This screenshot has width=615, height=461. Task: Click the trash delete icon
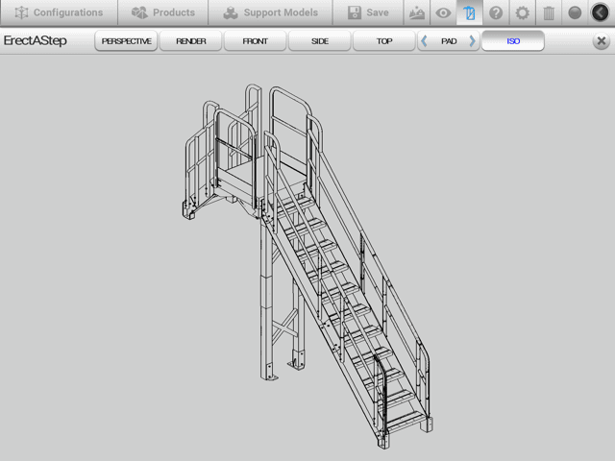(548, 12)
